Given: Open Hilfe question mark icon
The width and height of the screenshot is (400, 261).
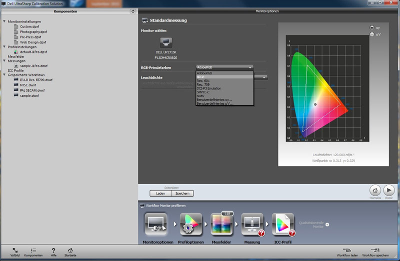Looking at the screenshot, I should point(53,251).
